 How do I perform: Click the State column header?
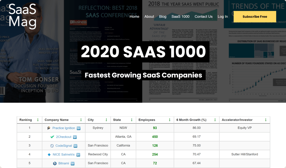click(x=123, y=120)
